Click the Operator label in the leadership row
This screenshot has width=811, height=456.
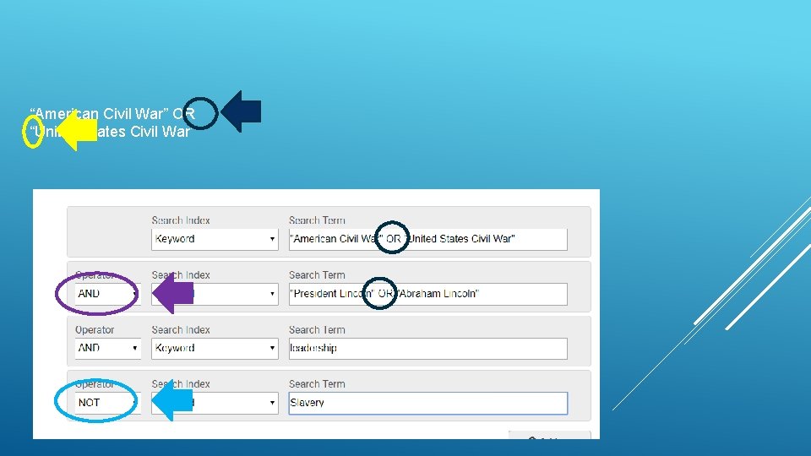coord(95,330)
